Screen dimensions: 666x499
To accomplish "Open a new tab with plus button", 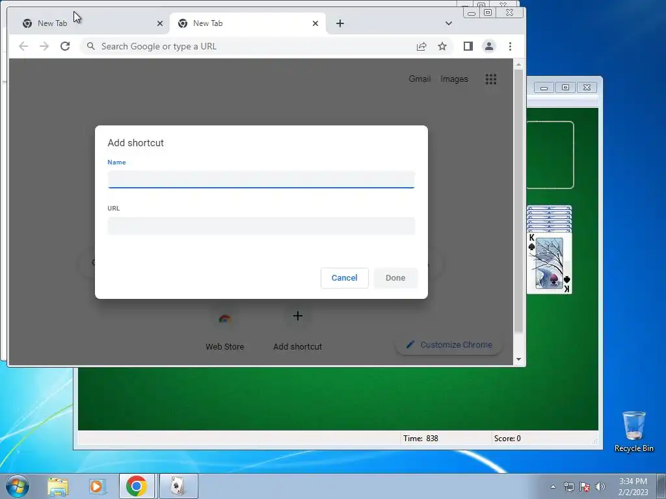I will coord(340,23).
